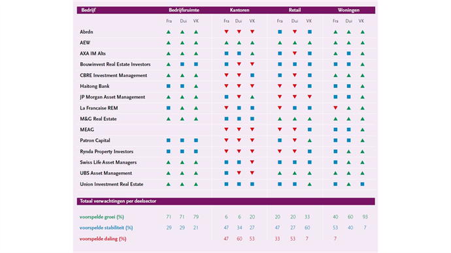451x253 pixels.
Task: Click AXA IM Alts blue square under Woningen Dui
Action: [x=348, y=53]
